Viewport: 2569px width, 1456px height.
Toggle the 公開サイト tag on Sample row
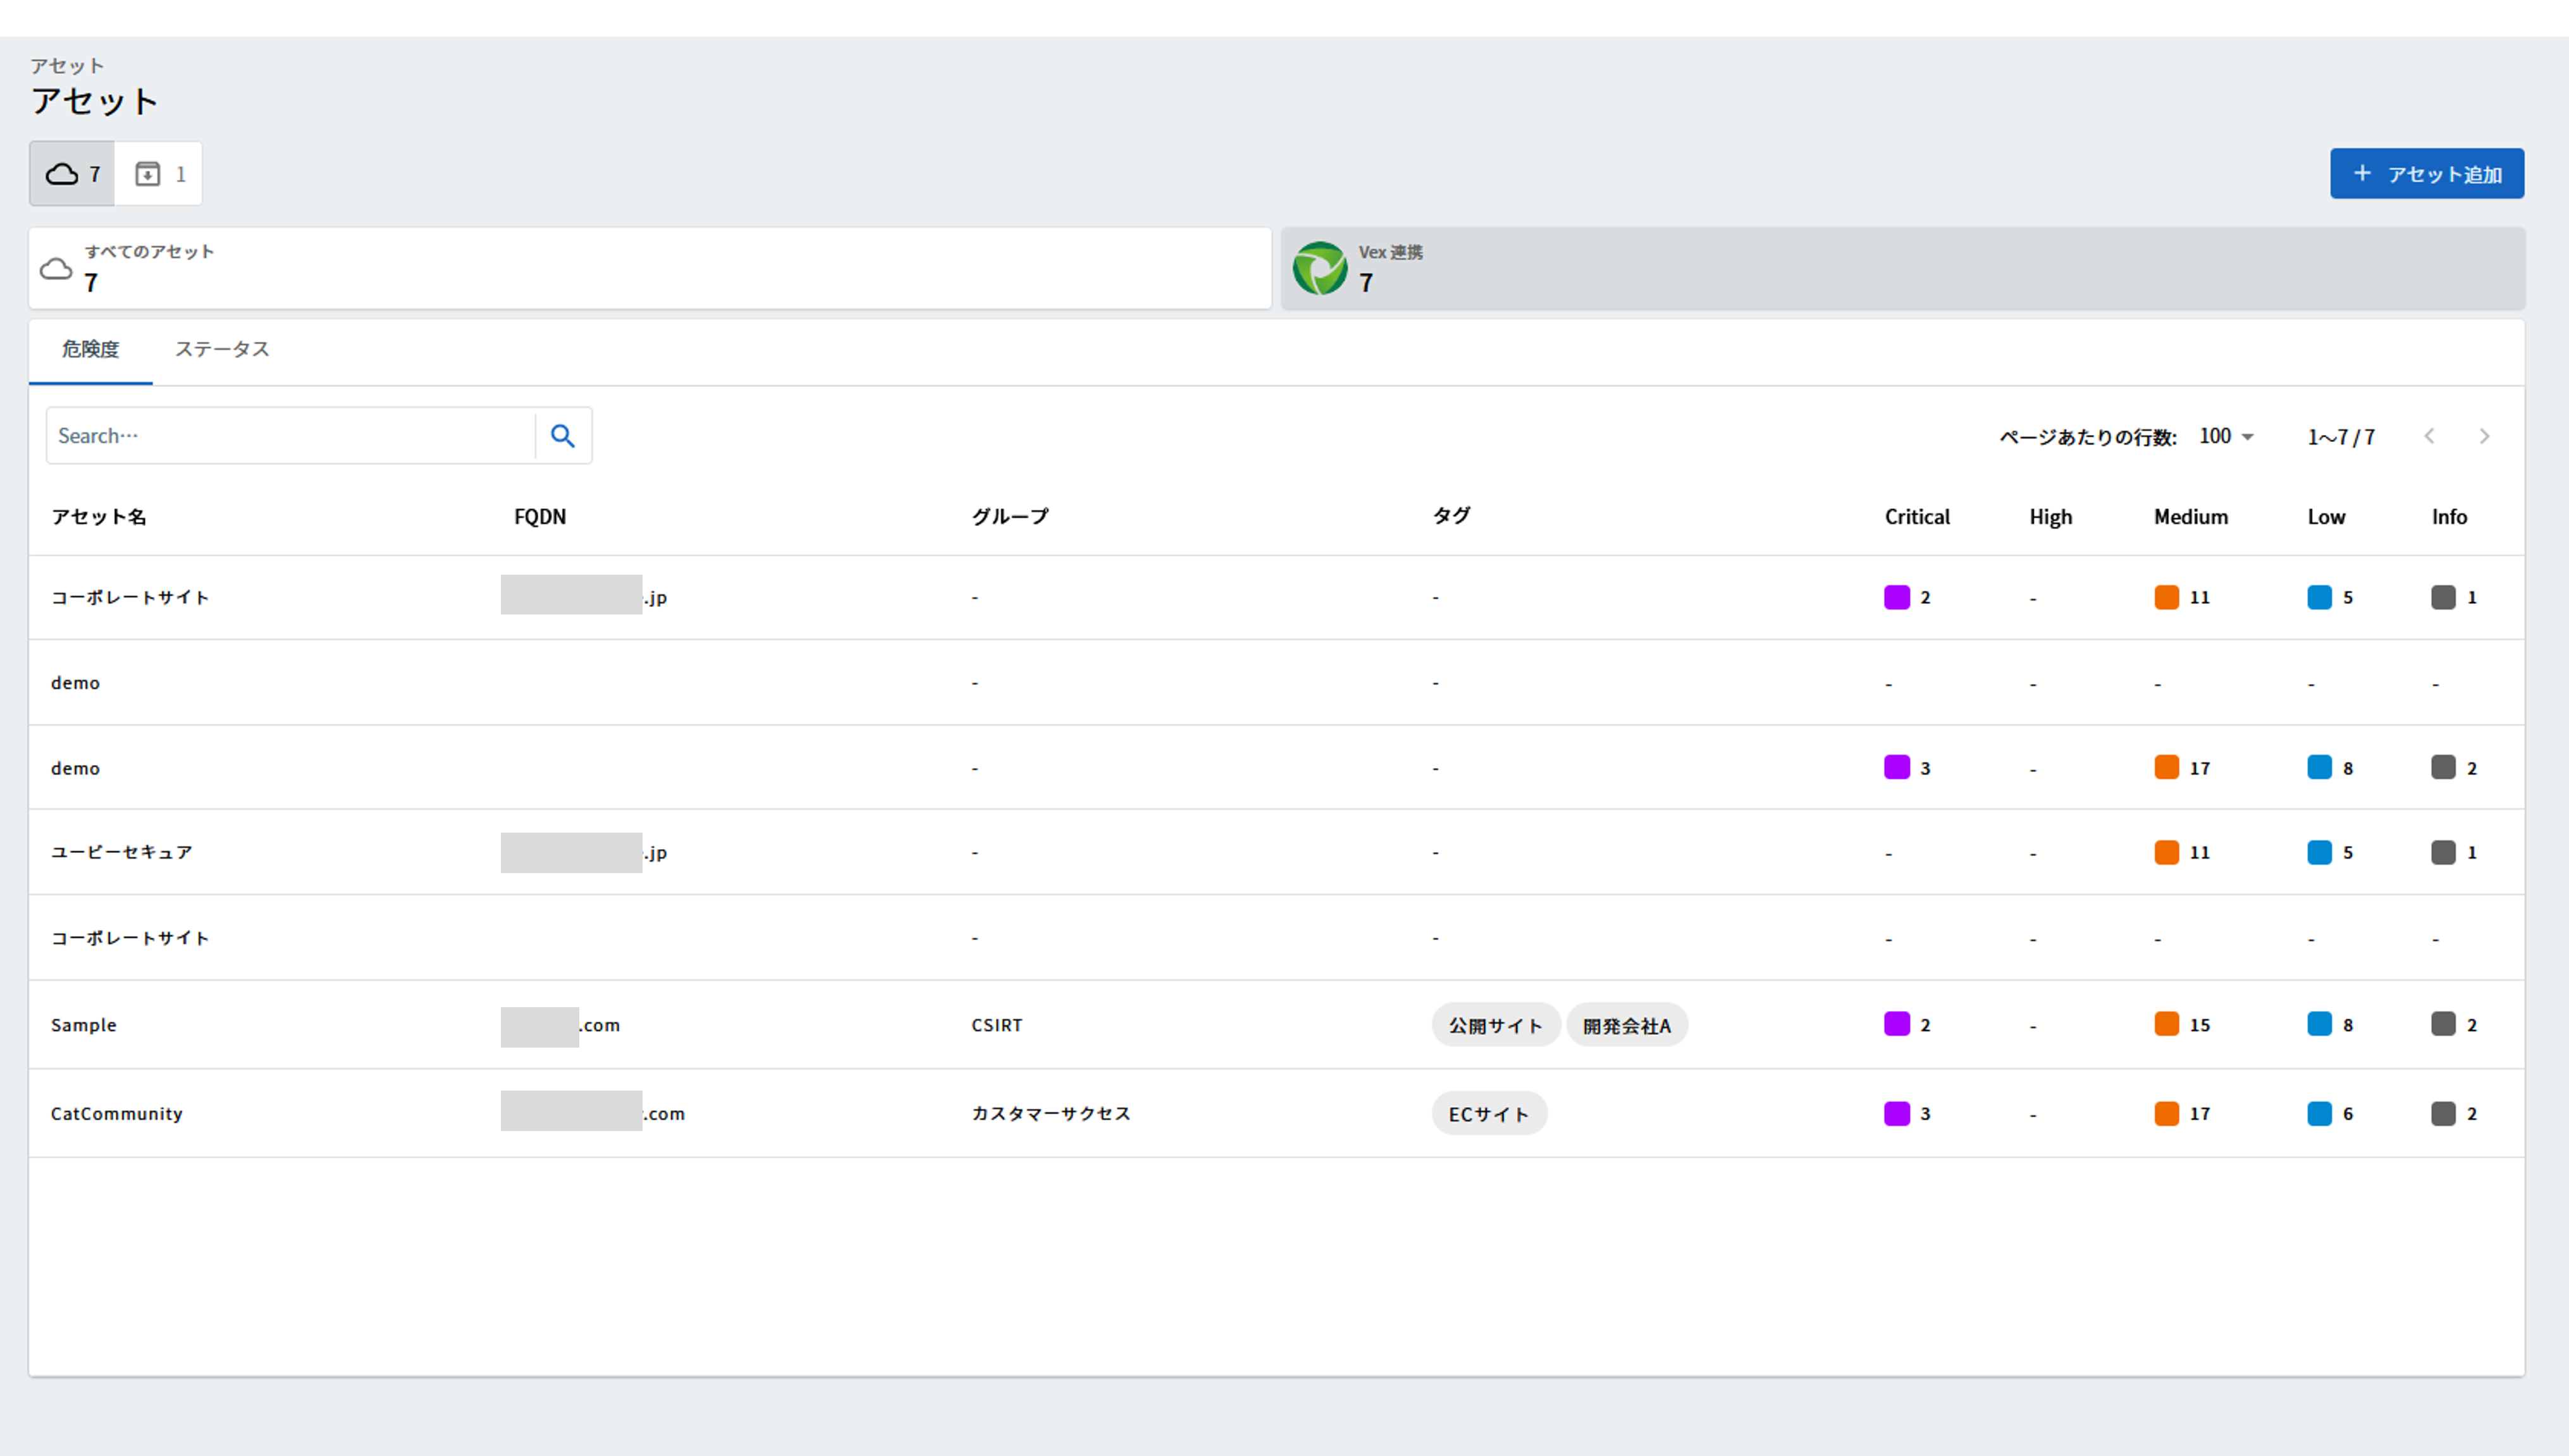point(1494,1024)
